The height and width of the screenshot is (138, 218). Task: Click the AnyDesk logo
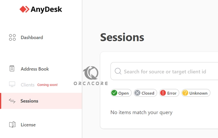point(41,9)
